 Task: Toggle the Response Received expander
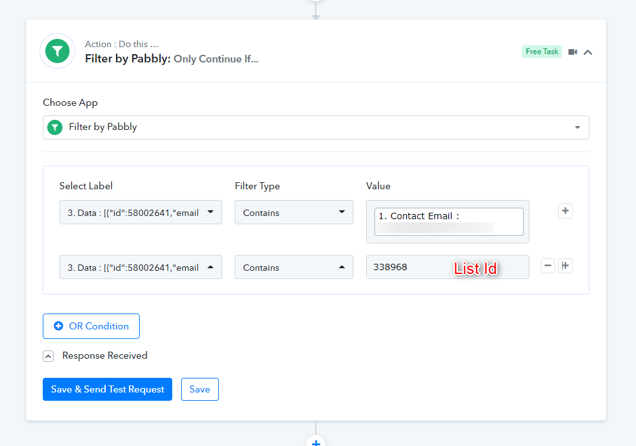pos(48,356)
